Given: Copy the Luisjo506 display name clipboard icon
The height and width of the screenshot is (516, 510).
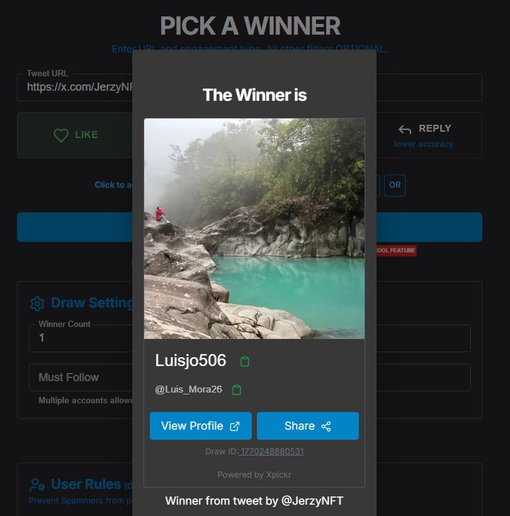Looking at the screenshot, I should tap(245, 362).
